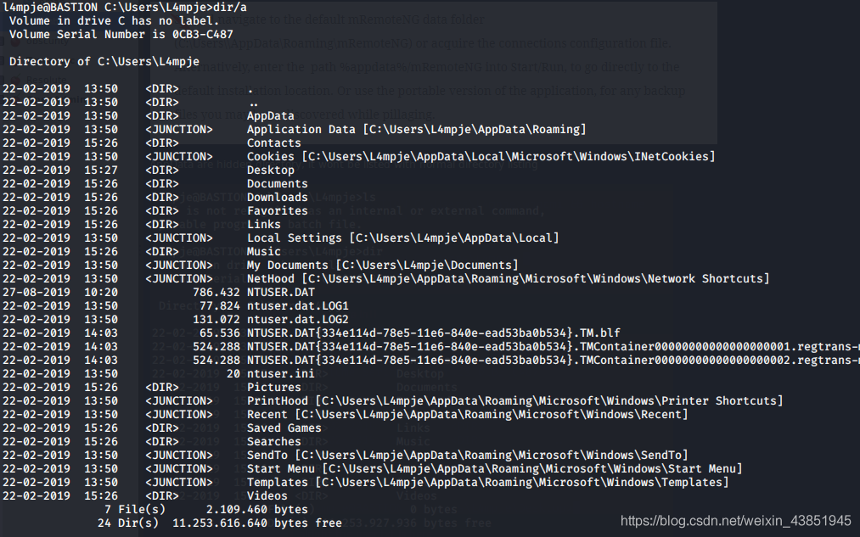Select the Desktop directory entry
Image resolution: width=860 pixels, height=537 pixels.
point(270,171)
